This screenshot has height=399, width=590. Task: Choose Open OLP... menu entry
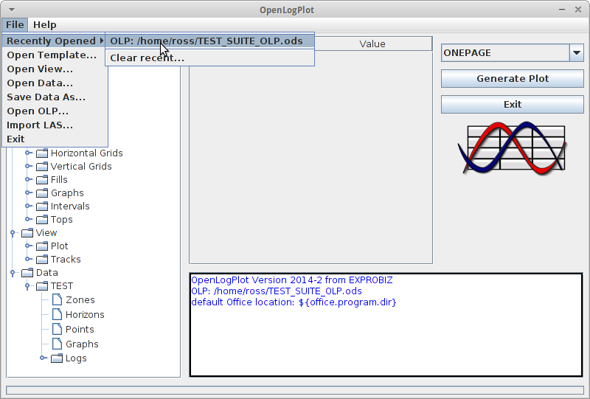[55, 111]
